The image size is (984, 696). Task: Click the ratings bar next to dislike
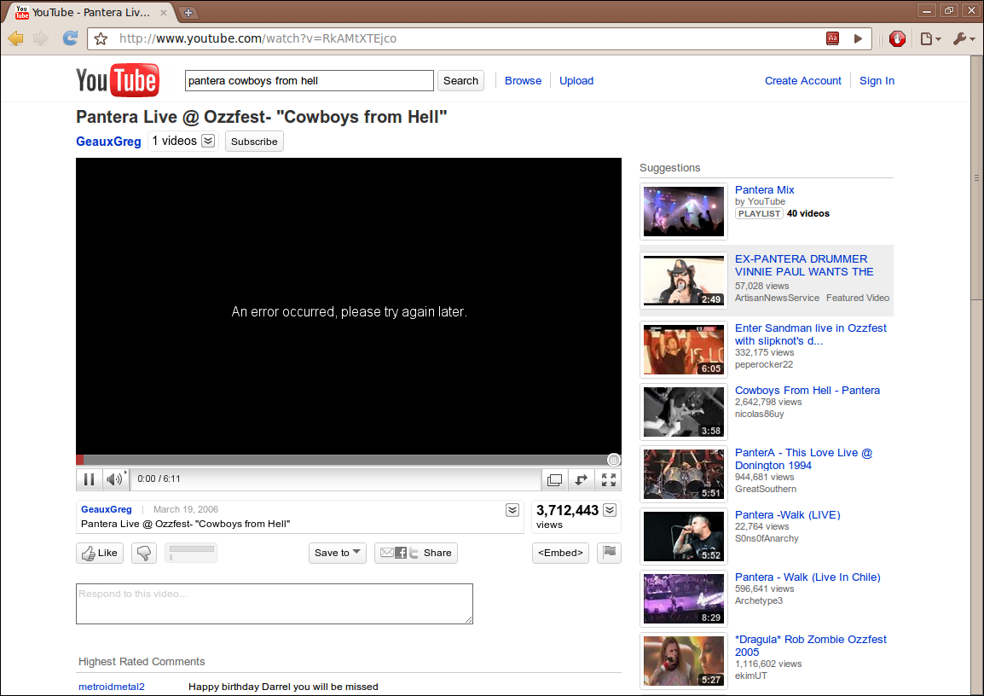click(x=191, y=553)
